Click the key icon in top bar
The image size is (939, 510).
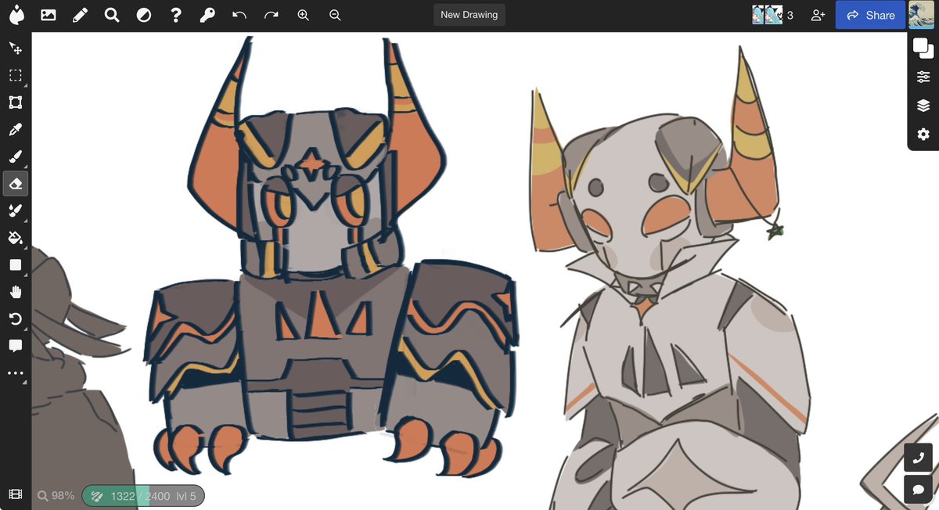(x=207, y=15)
